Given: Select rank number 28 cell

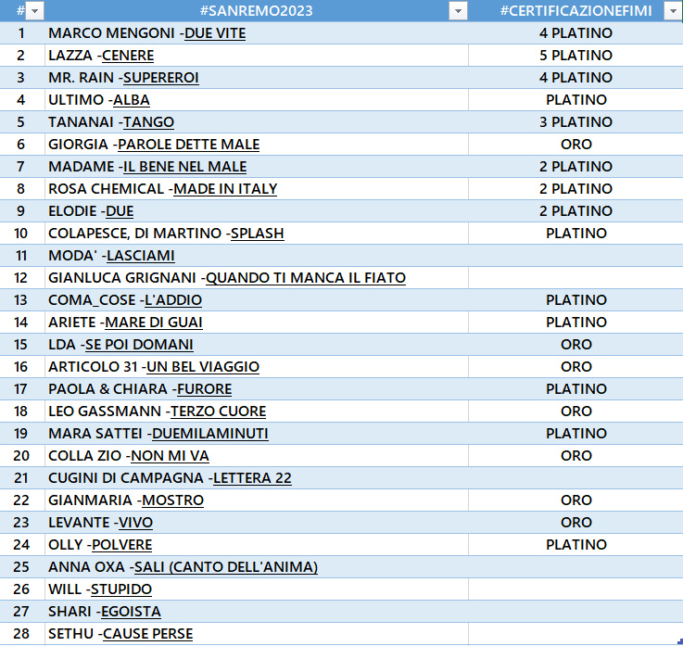Looking at the screenshot, I should 22,633.
